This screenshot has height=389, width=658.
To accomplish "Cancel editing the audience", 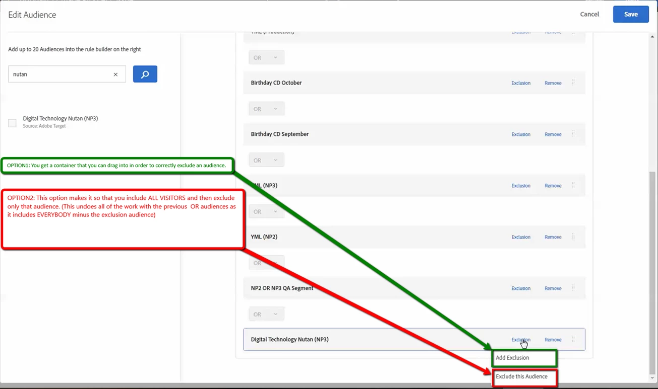I will tap(589, 14).
